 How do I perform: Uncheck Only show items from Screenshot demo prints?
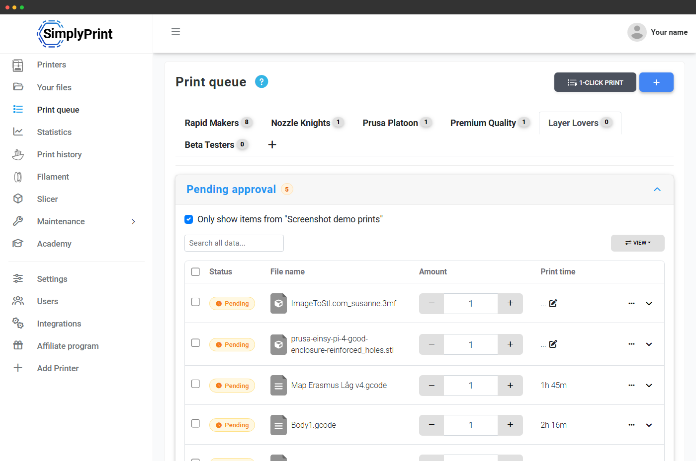(189, 219)
